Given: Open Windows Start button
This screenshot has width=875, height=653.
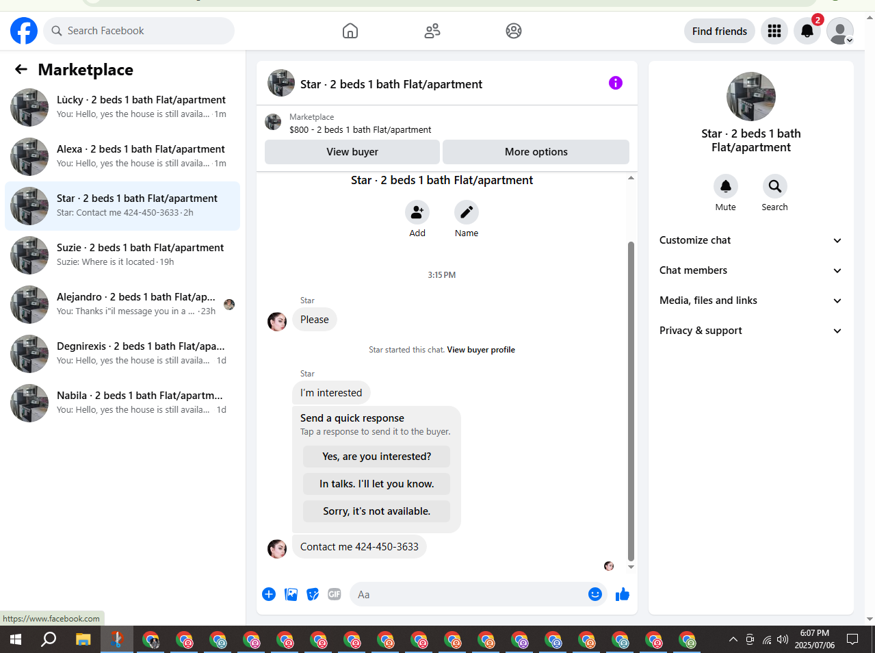Looking at the screenshot, I should click(16, 640).
